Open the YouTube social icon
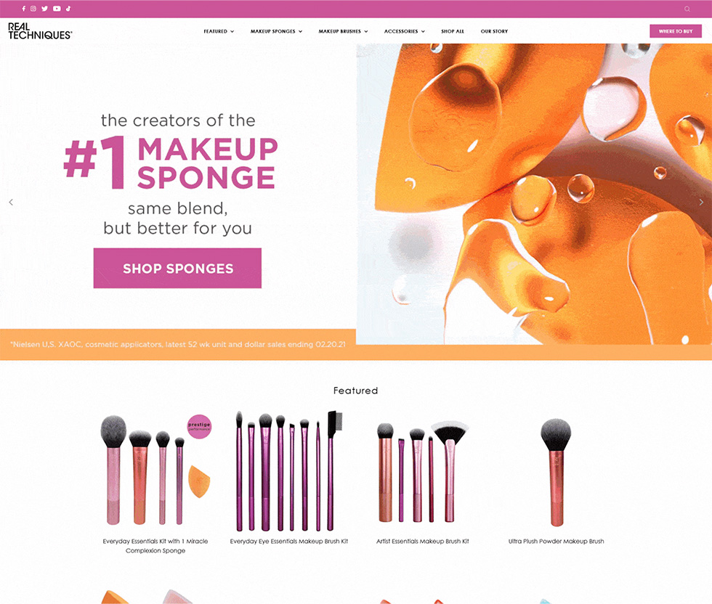Viewport: 712px width, 604px height. 57,9
